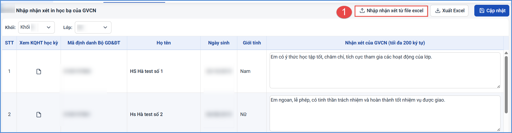Edit comment textbox for Hs Hà test số 2
512x133 pixels.
coord(385,114)
